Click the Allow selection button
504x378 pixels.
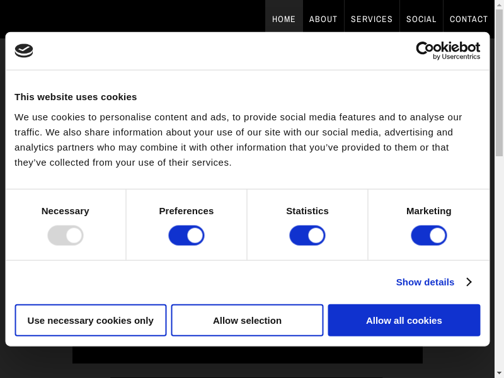[x=247, y=321]
